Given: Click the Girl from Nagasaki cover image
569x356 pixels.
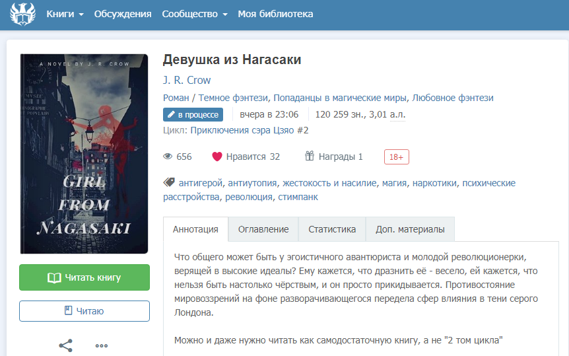Looking at the screenshot, I should pyautogui.click(x=84, y=154).
